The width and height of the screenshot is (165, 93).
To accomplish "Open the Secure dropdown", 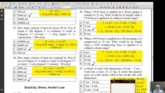I will click(x=32, y=4).
